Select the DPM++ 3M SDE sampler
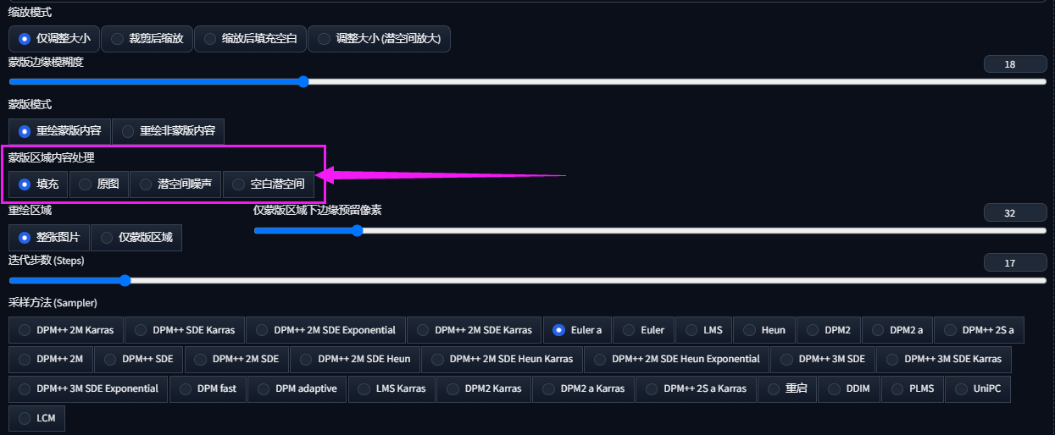This screenshot has width=1055, height=435. (823, 359)
